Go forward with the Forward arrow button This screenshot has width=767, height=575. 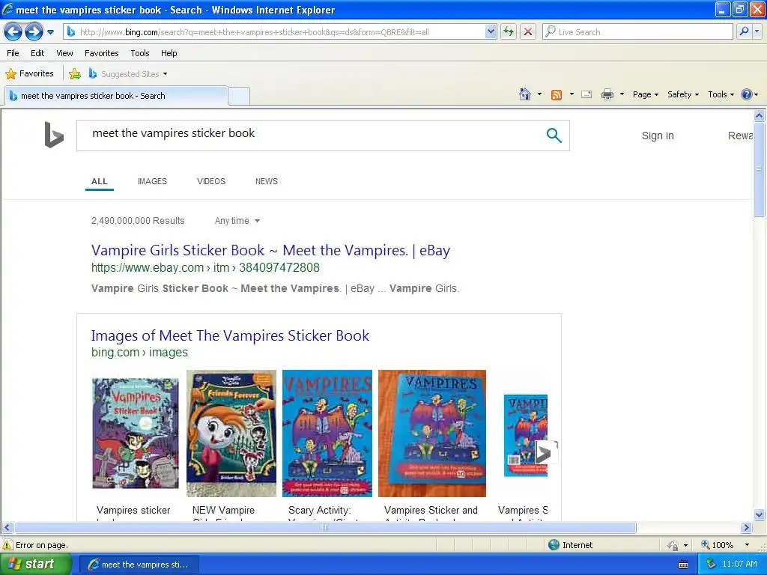(34, 32)
